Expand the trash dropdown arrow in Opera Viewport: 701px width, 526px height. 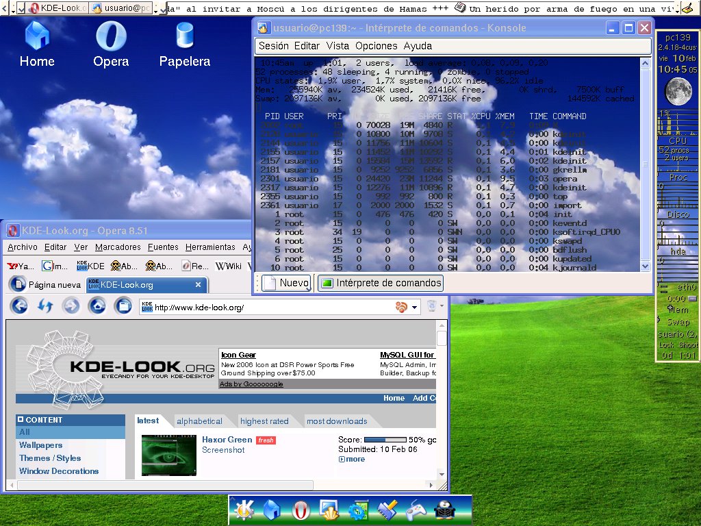coord(442,306)
